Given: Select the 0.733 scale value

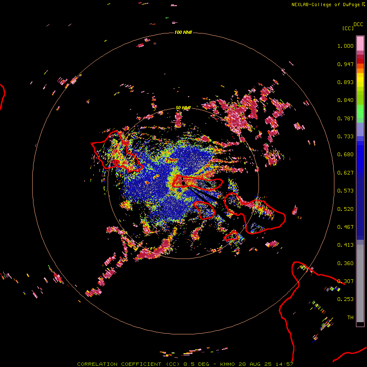Looking at the screenshot, I should click(x=345, y=137).
